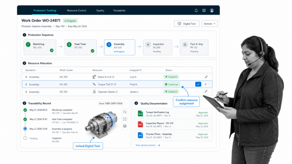Image resolution: width=292 pixels, height=164 pixels.
Task: Click the gearbox 3D model thumbnail
Action: click(102, 124)
